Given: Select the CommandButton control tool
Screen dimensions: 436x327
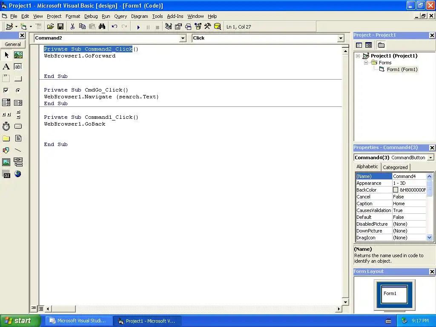Looking at the screenshot, I should 18,79.
